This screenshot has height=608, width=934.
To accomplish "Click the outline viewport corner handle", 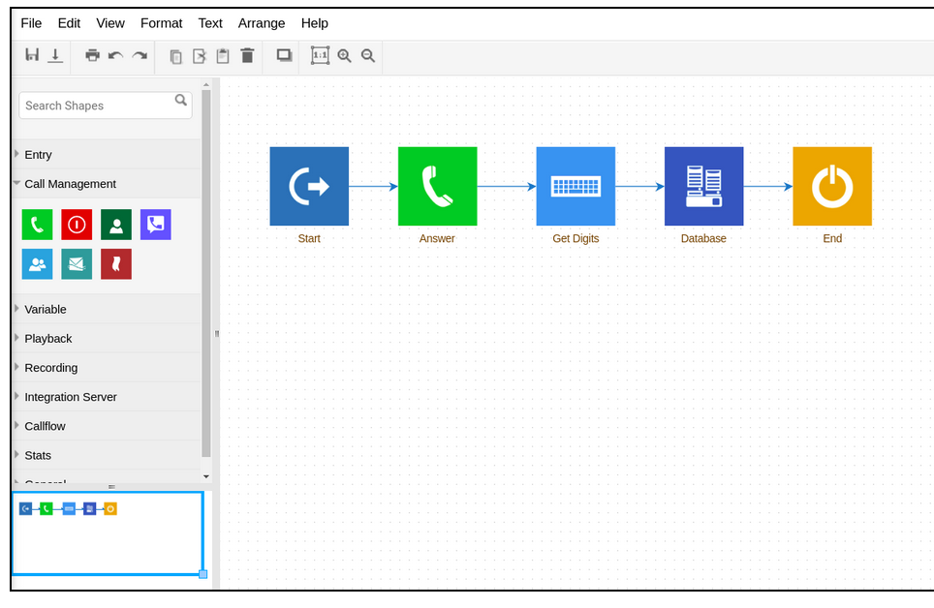I will [203, 574].
